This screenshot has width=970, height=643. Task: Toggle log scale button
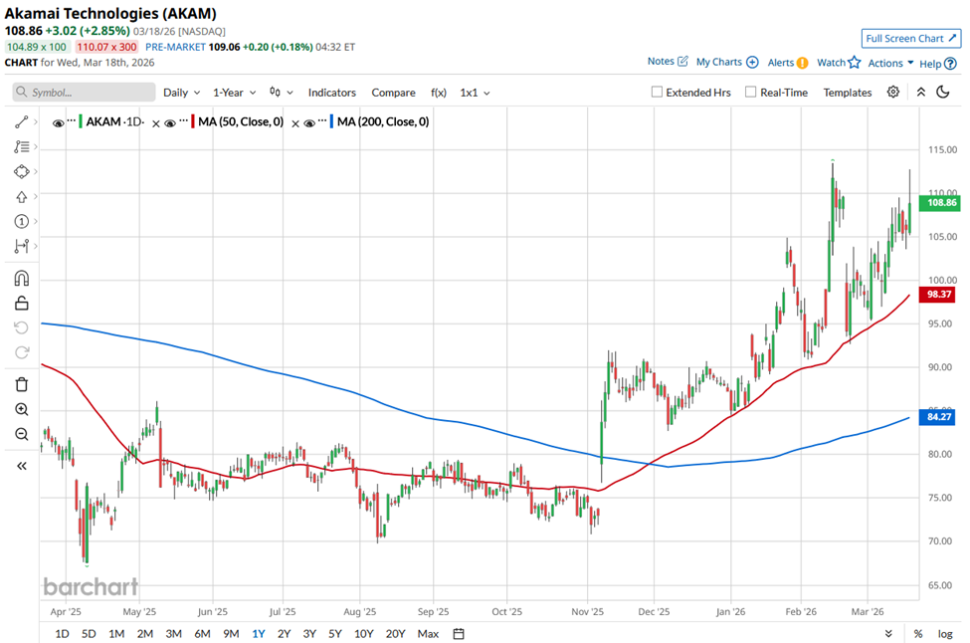coord(945,634)
